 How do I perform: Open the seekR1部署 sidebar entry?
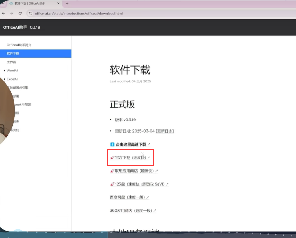[23, 105]
